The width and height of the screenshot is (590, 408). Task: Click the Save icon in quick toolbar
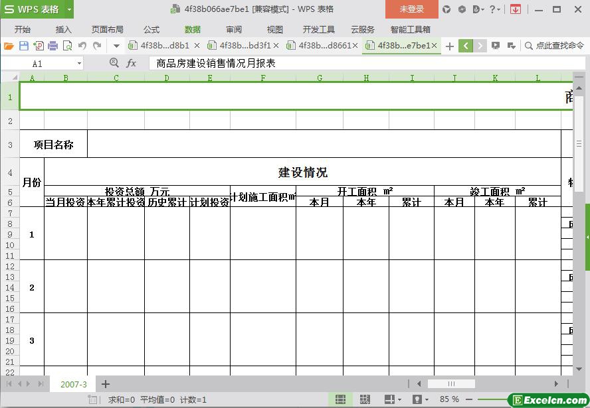pyautogui.click(x=24, y=46)
